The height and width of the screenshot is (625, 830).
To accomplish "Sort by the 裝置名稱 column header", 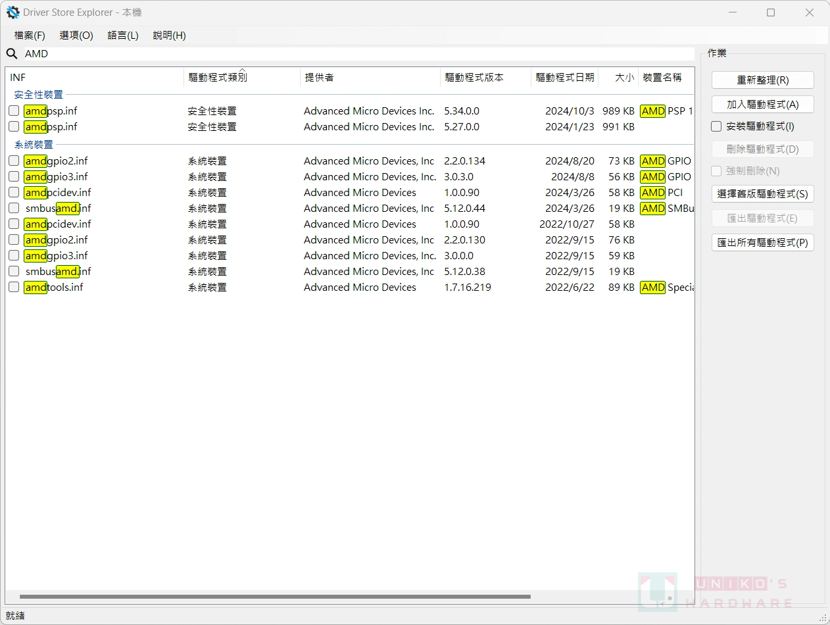I will pyautogui.click(x=666, y=78).
